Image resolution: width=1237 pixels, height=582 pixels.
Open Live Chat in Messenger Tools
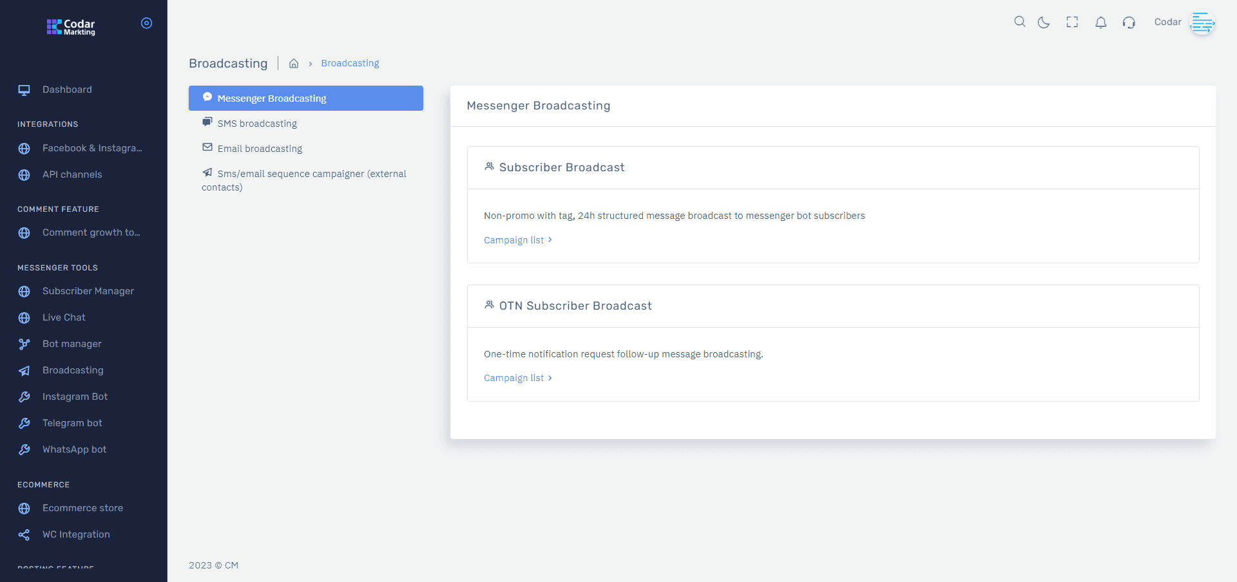coord(64,317)
